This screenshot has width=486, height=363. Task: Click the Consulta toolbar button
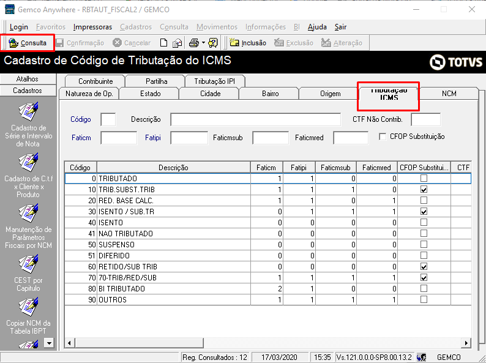pyautogui.click(x=28, y=43)
